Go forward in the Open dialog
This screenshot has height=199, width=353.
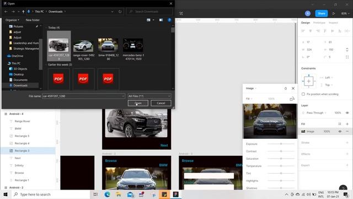tap(13, 12)
